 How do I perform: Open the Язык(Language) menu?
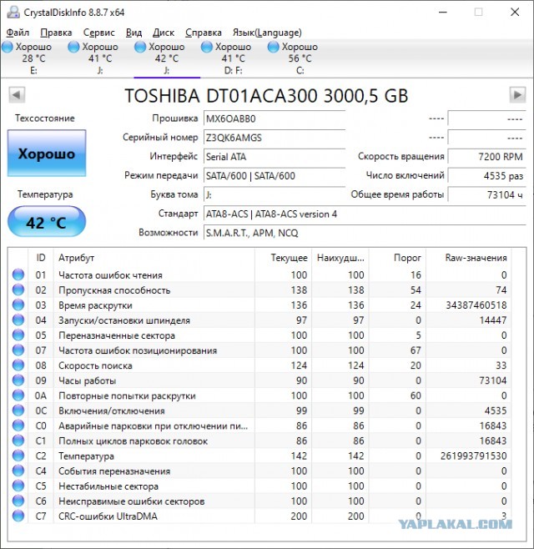click(x=267, y=33)
